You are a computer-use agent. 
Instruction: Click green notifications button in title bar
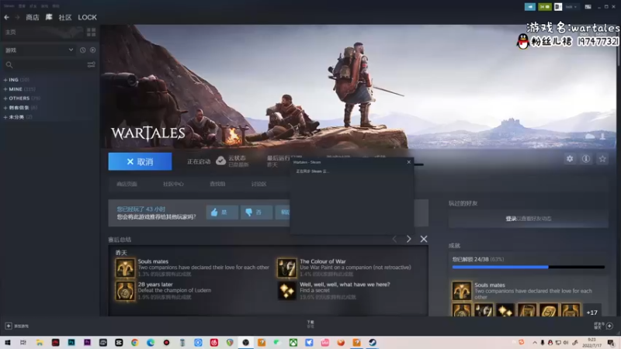[545, 7]
